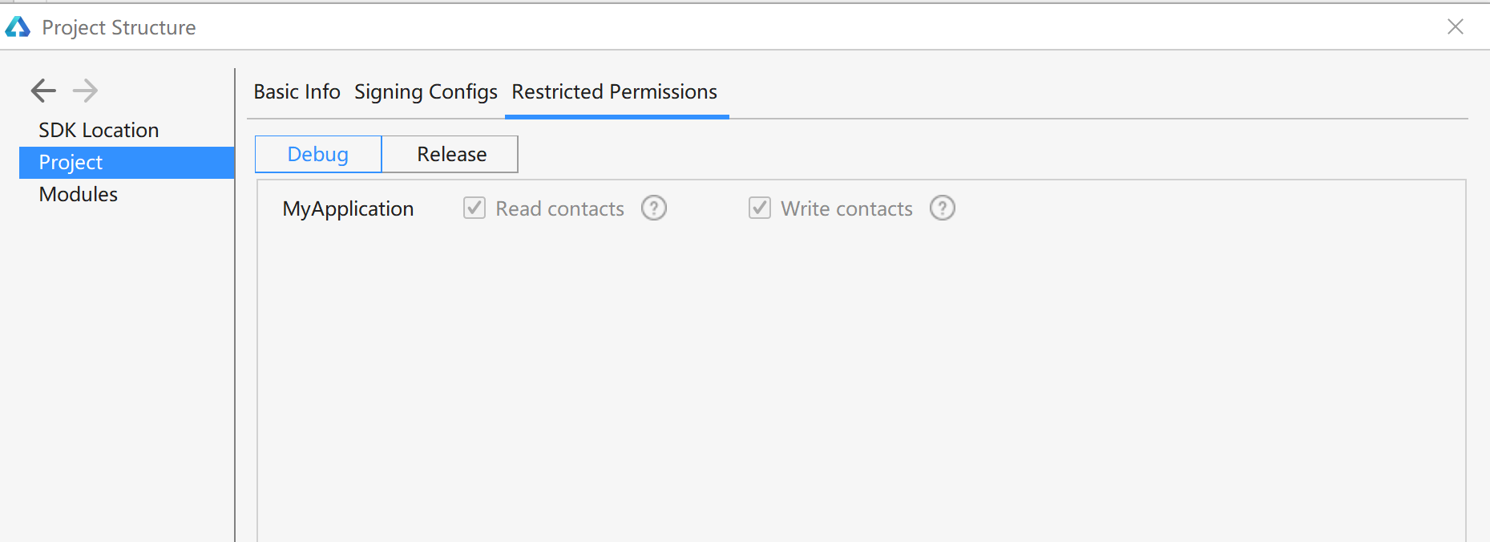Switch to the Signing Configs tab
The width and height of the screenshot is (1490, 542).
coord(426,93)
